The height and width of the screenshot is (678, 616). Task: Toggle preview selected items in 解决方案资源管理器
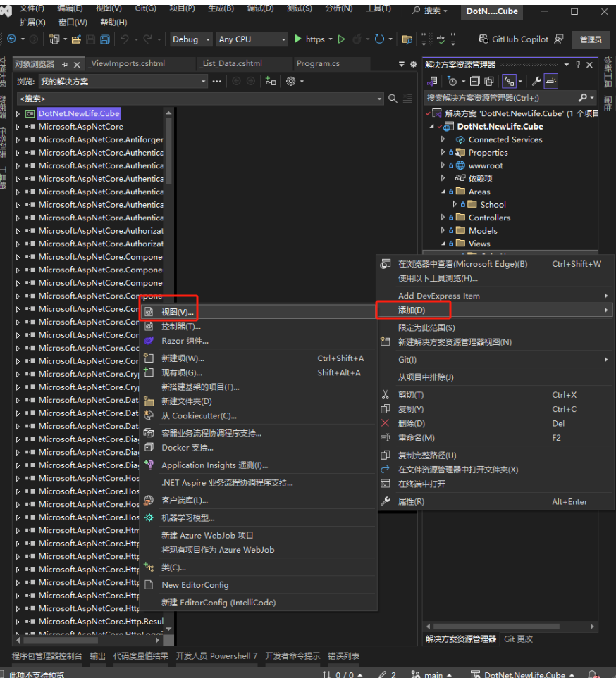pyautogui.click(x=550, y=81)
